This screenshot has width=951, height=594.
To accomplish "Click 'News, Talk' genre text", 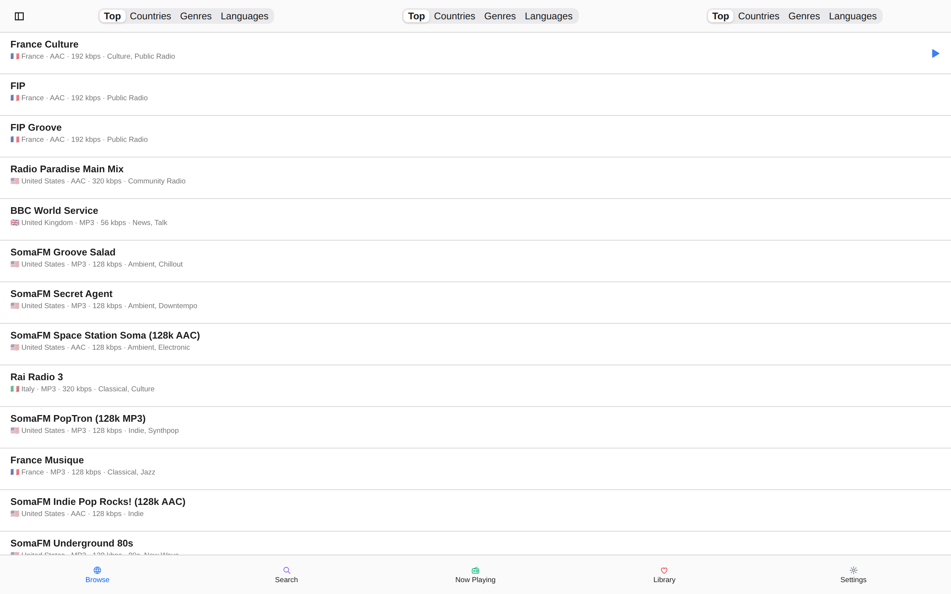I will click(150, 223).
